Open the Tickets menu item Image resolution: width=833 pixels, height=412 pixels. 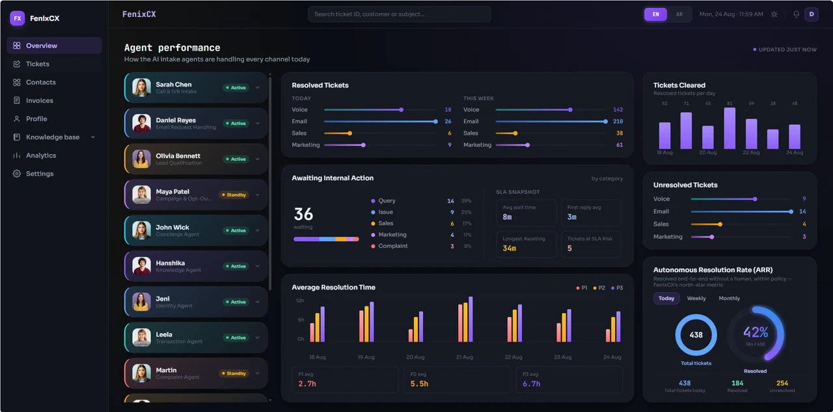(55, 64)
